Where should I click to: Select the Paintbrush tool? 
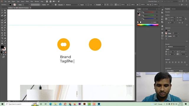pyautogui.click(x=5, y=20)
